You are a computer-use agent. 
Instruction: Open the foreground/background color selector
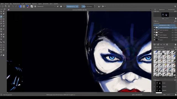[x=28, y=6]
